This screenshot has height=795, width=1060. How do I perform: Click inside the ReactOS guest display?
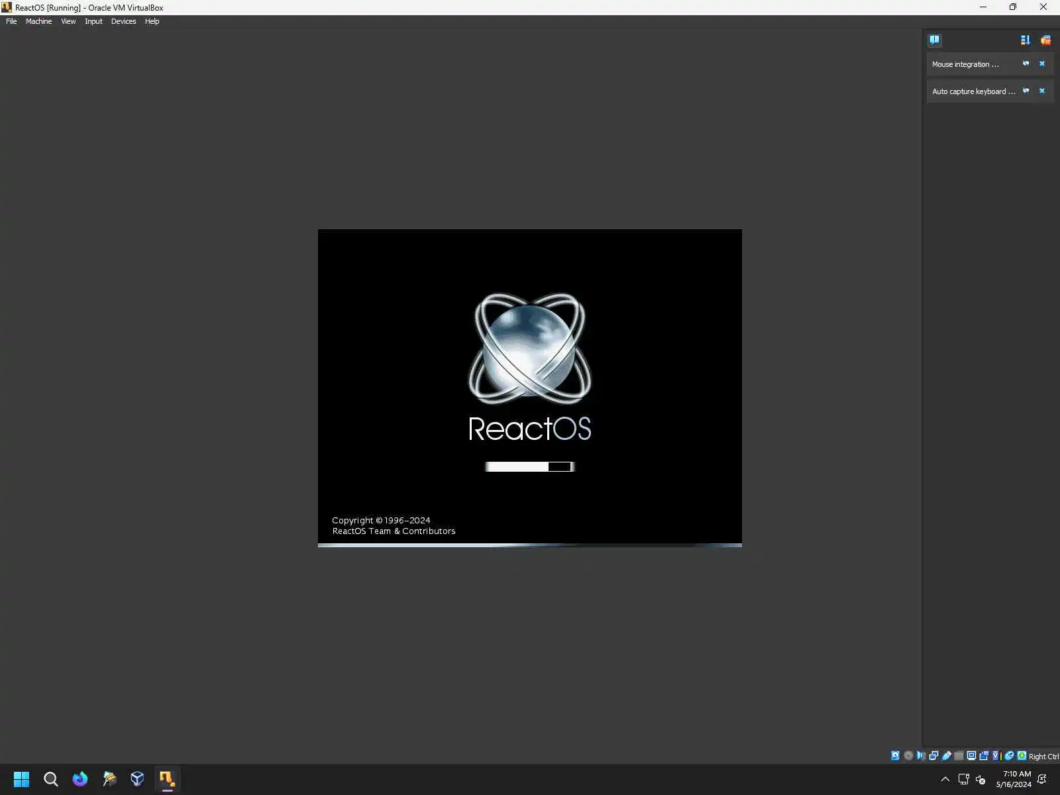click(530, 388)
